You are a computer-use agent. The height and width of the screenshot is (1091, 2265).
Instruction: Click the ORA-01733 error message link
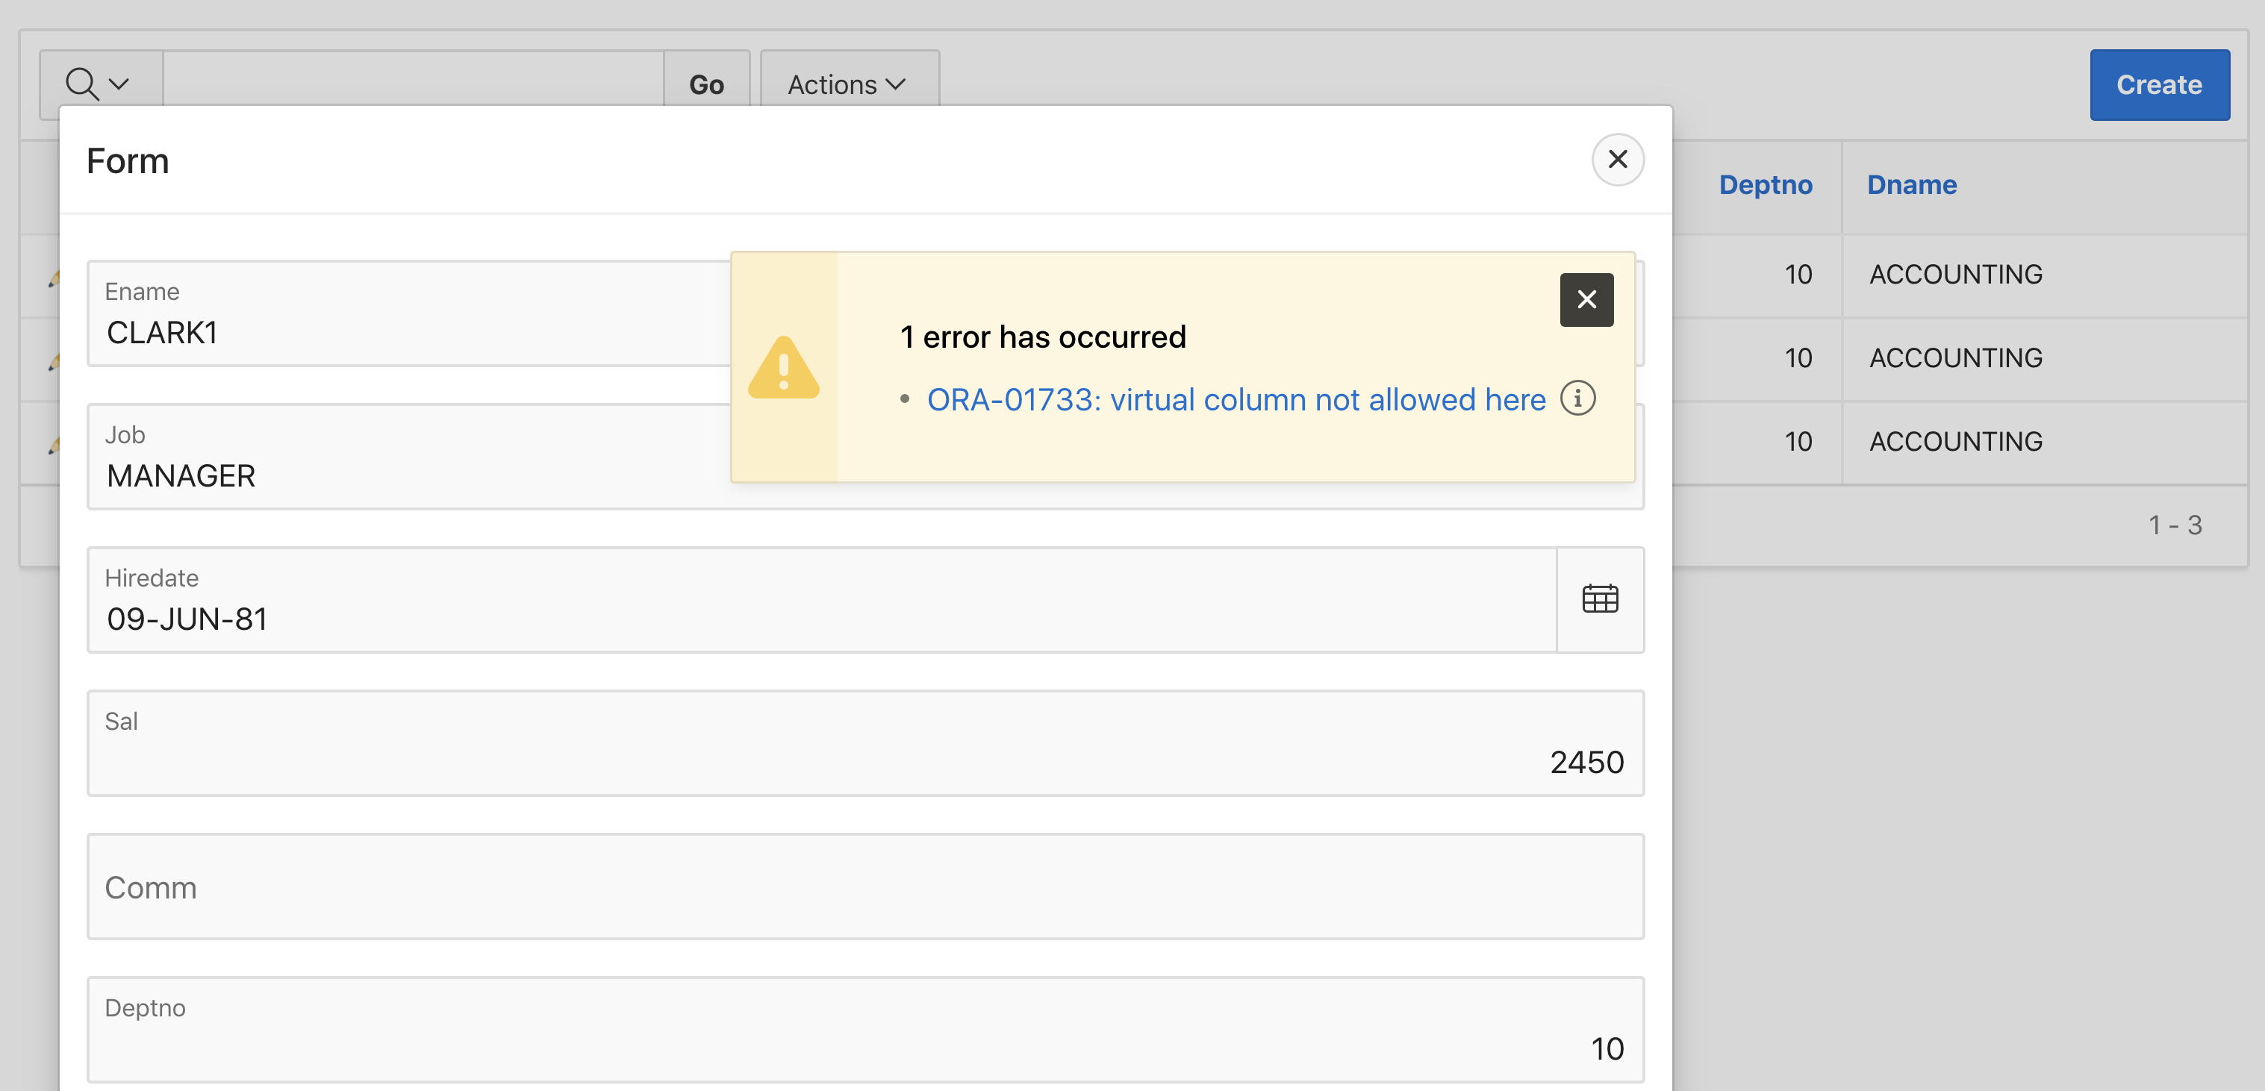coord(1236,400)
